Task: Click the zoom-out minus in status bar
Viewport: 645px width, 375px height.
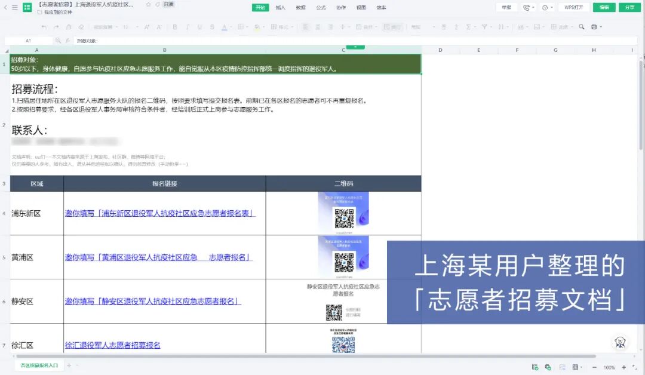Action: [594, 367]
